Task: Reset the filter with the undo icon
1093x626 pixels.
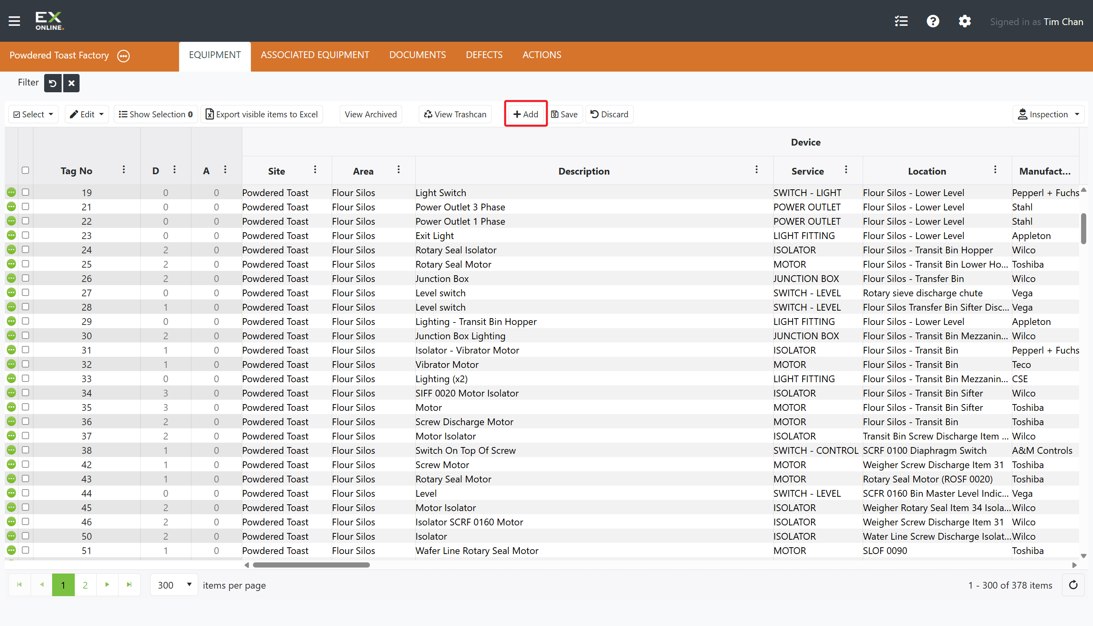Action: 53,83
